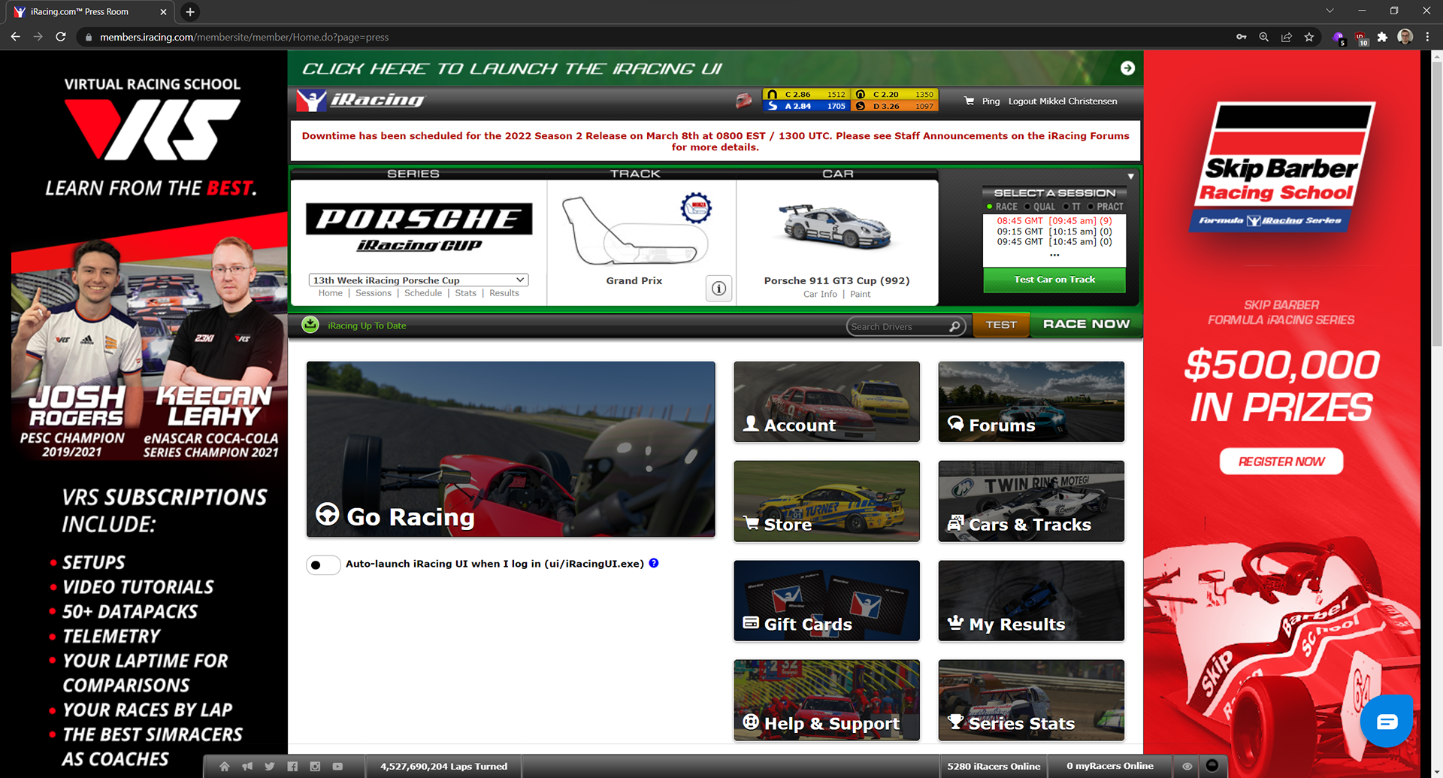Open the track info icon beside Grand Prix
The height and width of the screenshot is (778, 1443).
click(x=718, y=288)
